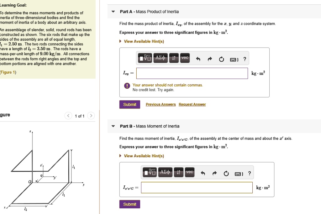Submit the answer for Part A
Image resolution: width=321 pixels, height=214 pixels.
(x=129, y=104)
